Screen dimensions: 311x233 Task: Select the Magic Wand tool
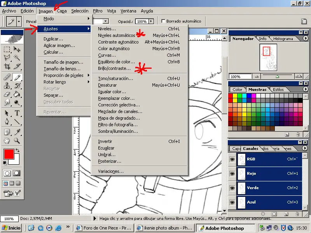(17, 57)
